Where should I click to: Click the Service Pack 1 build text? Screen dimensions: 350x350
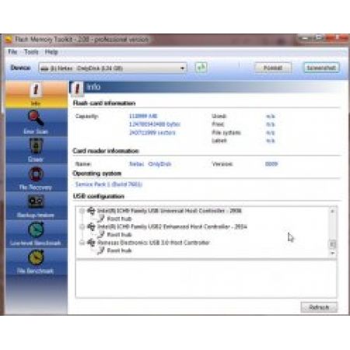109,184
